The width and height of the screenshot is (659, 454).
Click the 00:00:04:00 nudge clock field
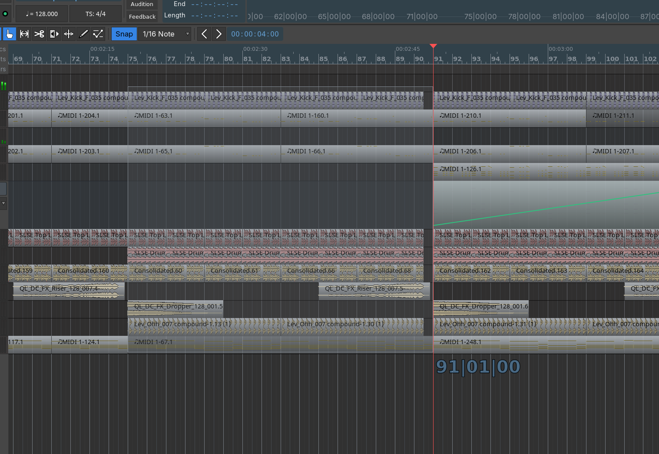click(x=255, y=34)
